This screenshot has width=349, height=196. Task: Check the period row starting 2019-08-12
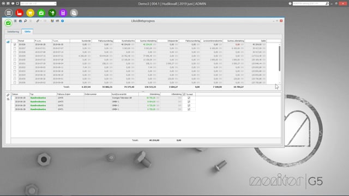(15, 71)
